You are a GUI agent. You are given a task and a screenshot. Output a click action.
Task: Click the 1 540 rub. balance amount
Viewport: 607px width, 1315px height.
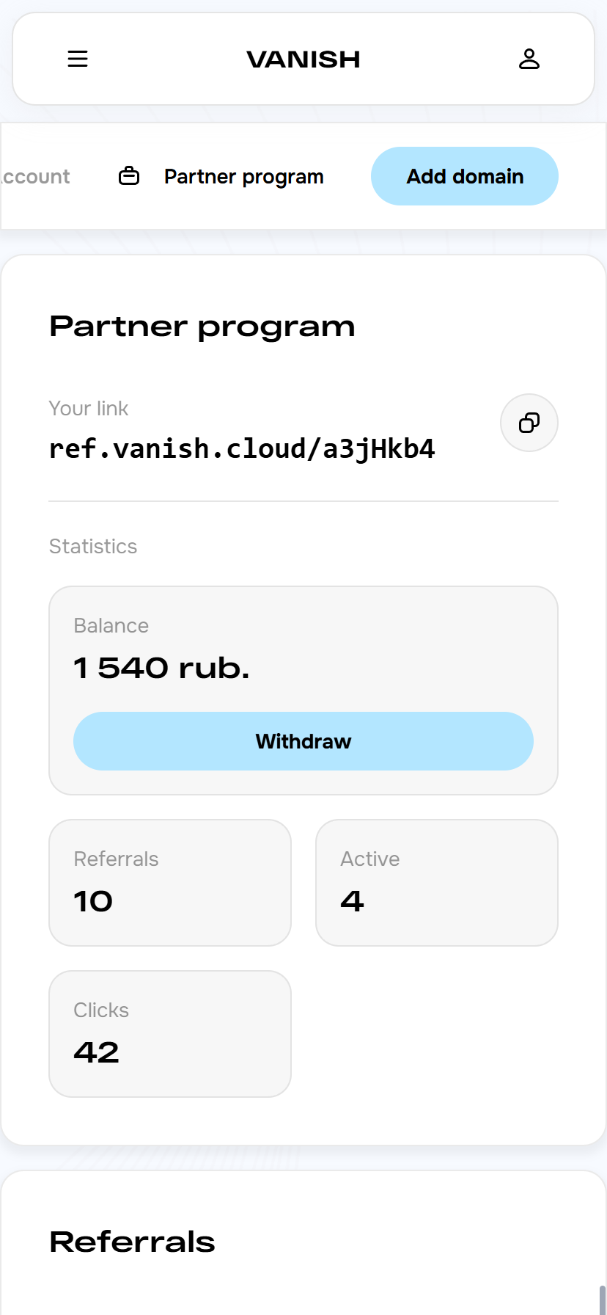tap(161, 668)
